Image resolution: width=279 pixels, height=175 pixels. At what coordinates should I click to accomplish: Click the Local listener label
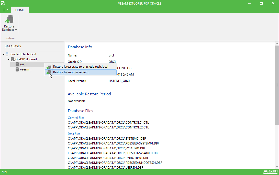[x=77, y=81]
